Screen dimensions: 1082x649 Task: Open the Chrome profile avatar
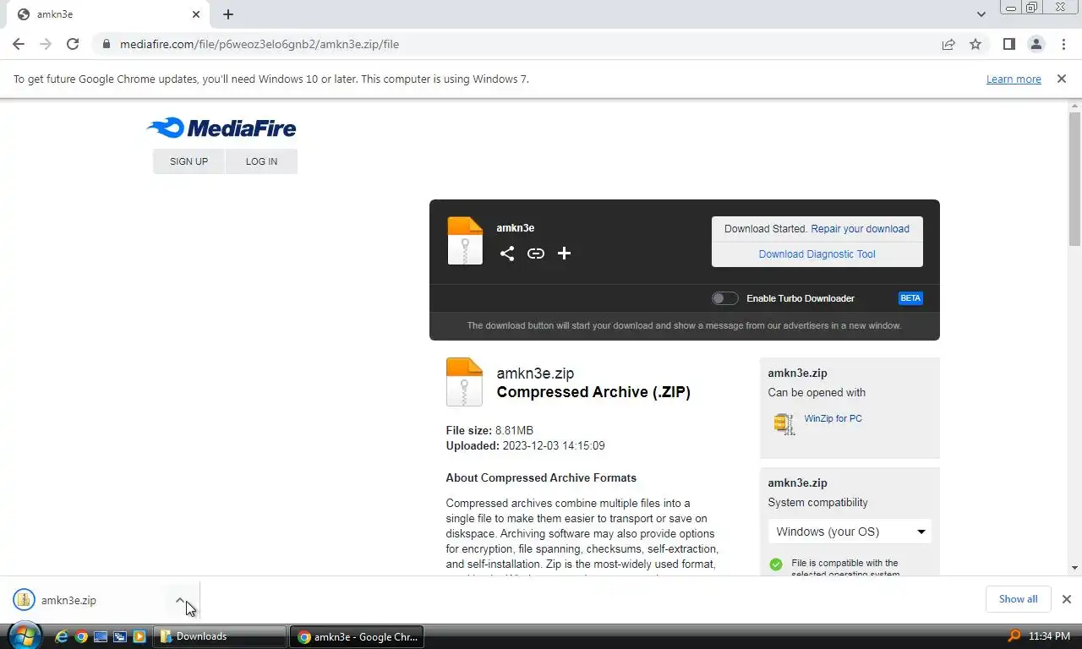[1036, 44]
